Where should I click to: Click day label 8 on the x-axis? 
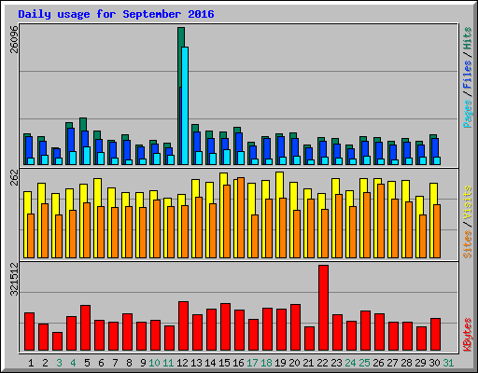click(129, 363)
